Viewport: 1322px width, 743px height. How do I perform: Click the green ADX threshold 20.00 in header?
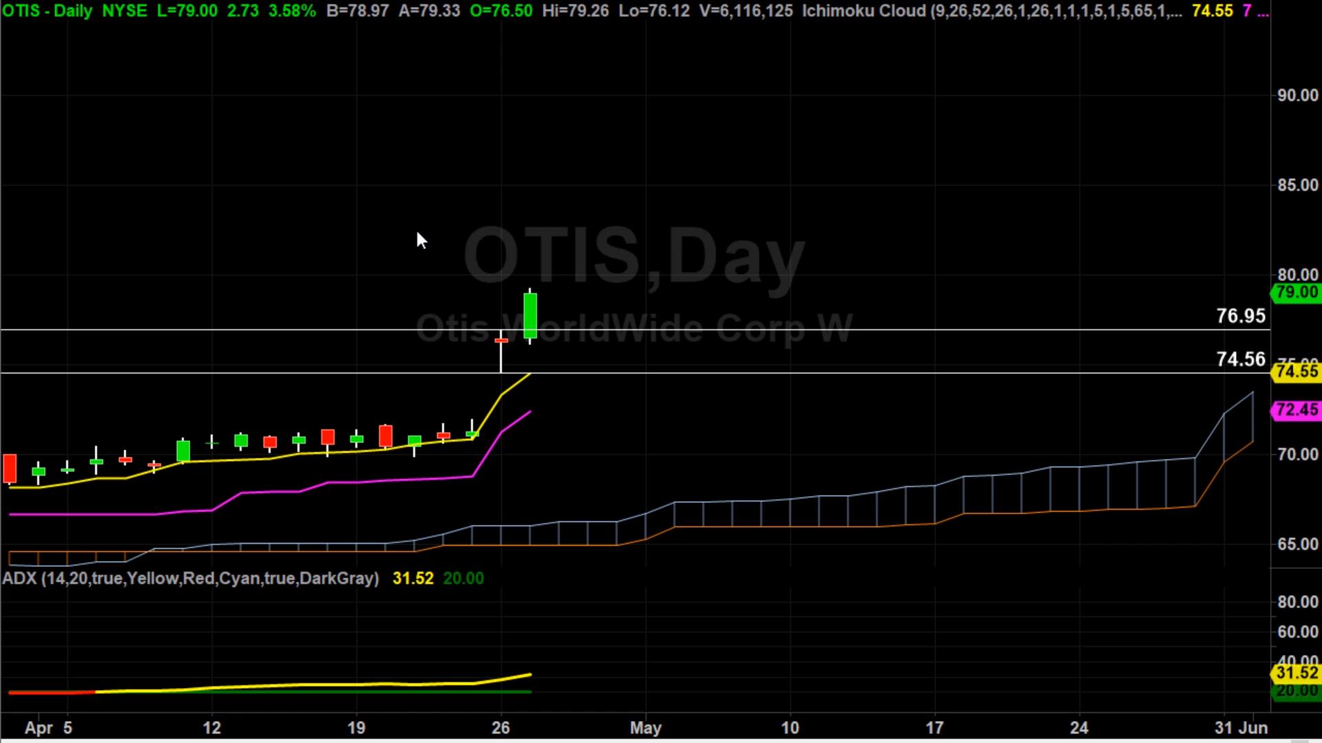click(x=463, y=578)
